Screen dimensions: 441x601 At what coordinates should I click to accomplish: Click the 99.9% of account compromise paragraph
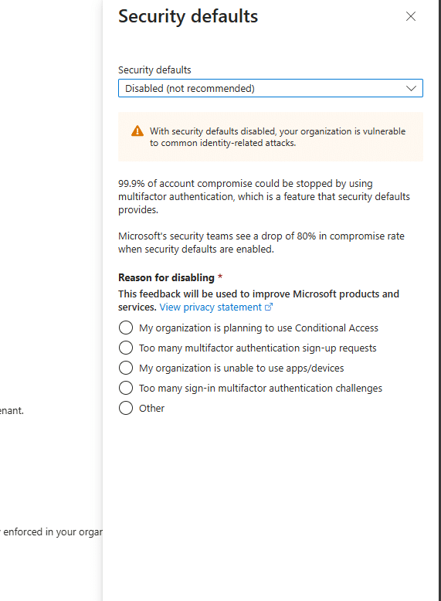pyautogui.click(x=264, y=197)
